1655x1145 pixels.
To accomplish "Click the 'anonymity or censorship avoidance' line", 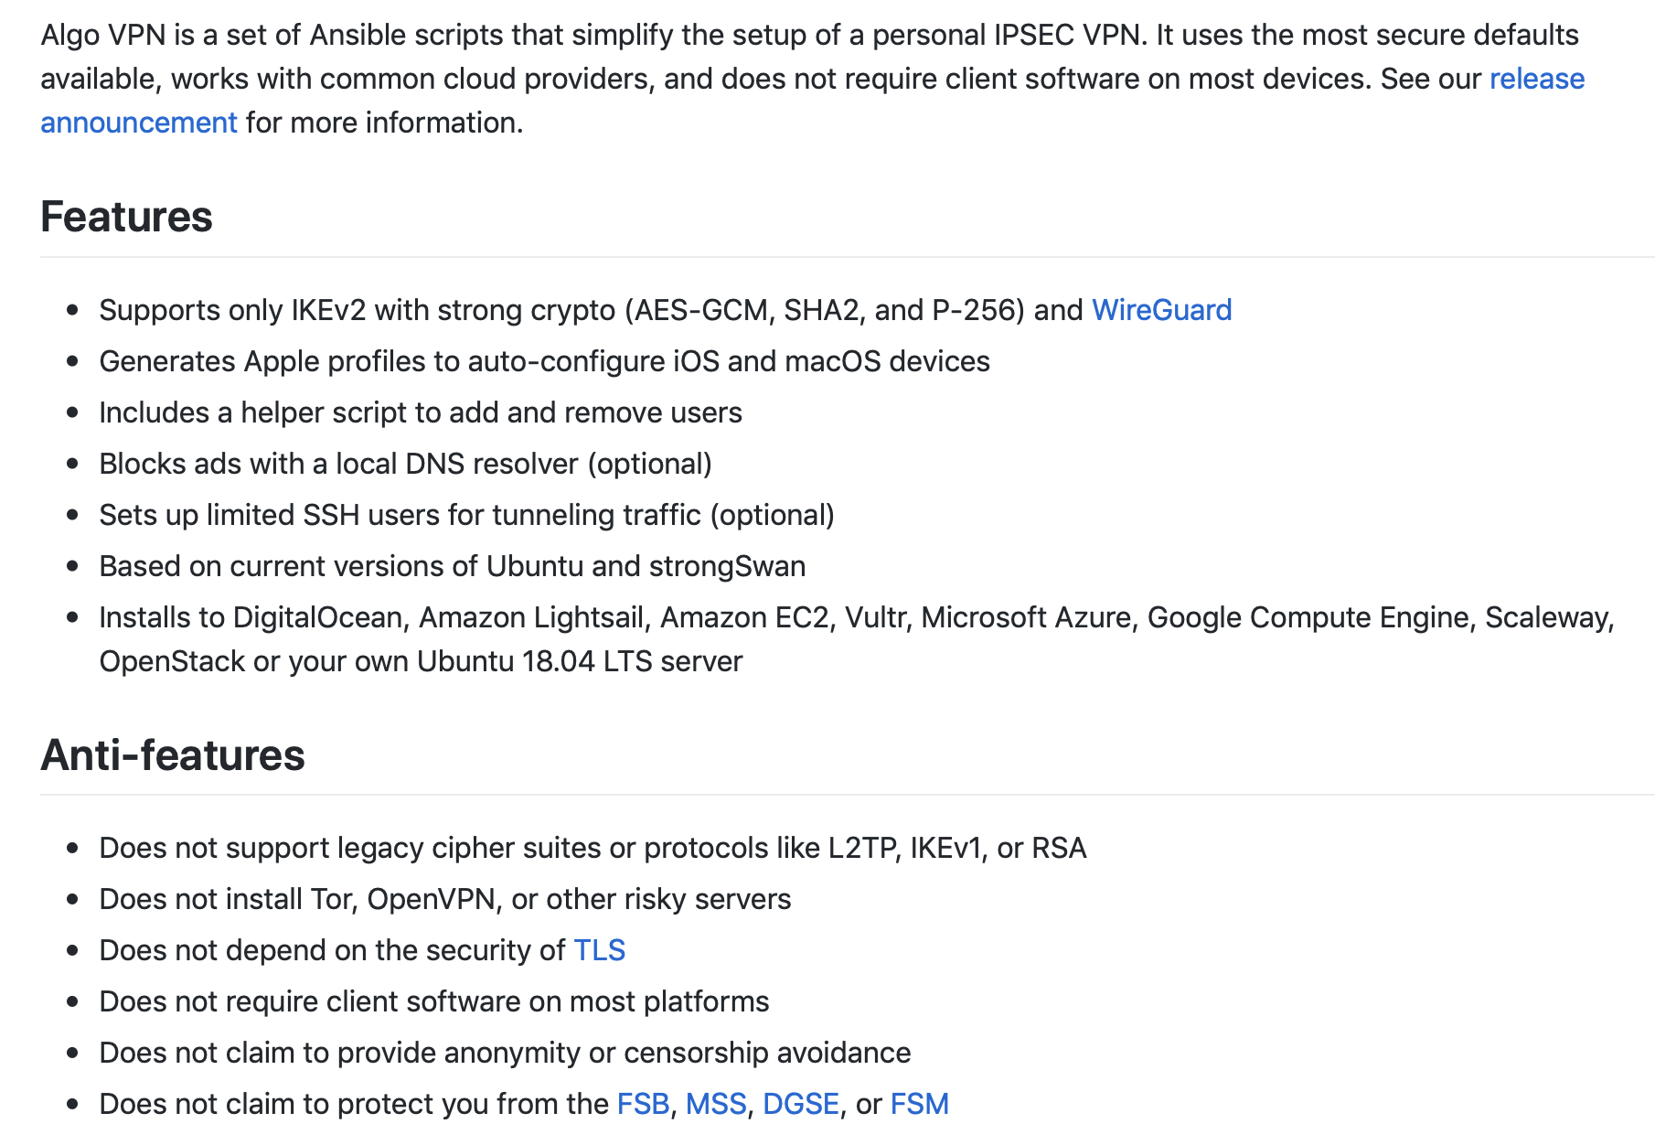I will click(505, 1053).
